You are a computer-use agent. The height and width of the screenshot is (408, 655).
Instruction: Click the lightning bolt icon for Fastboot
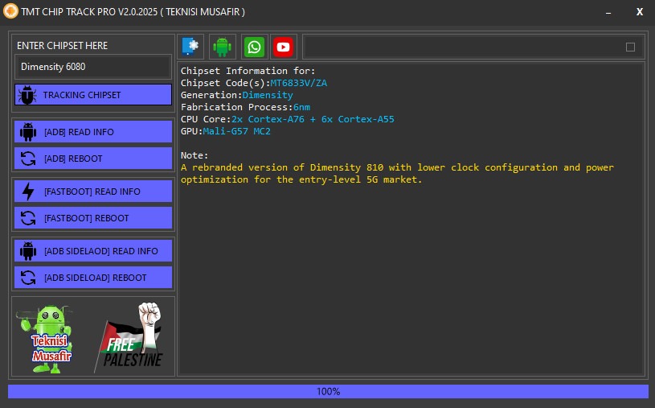28,192
